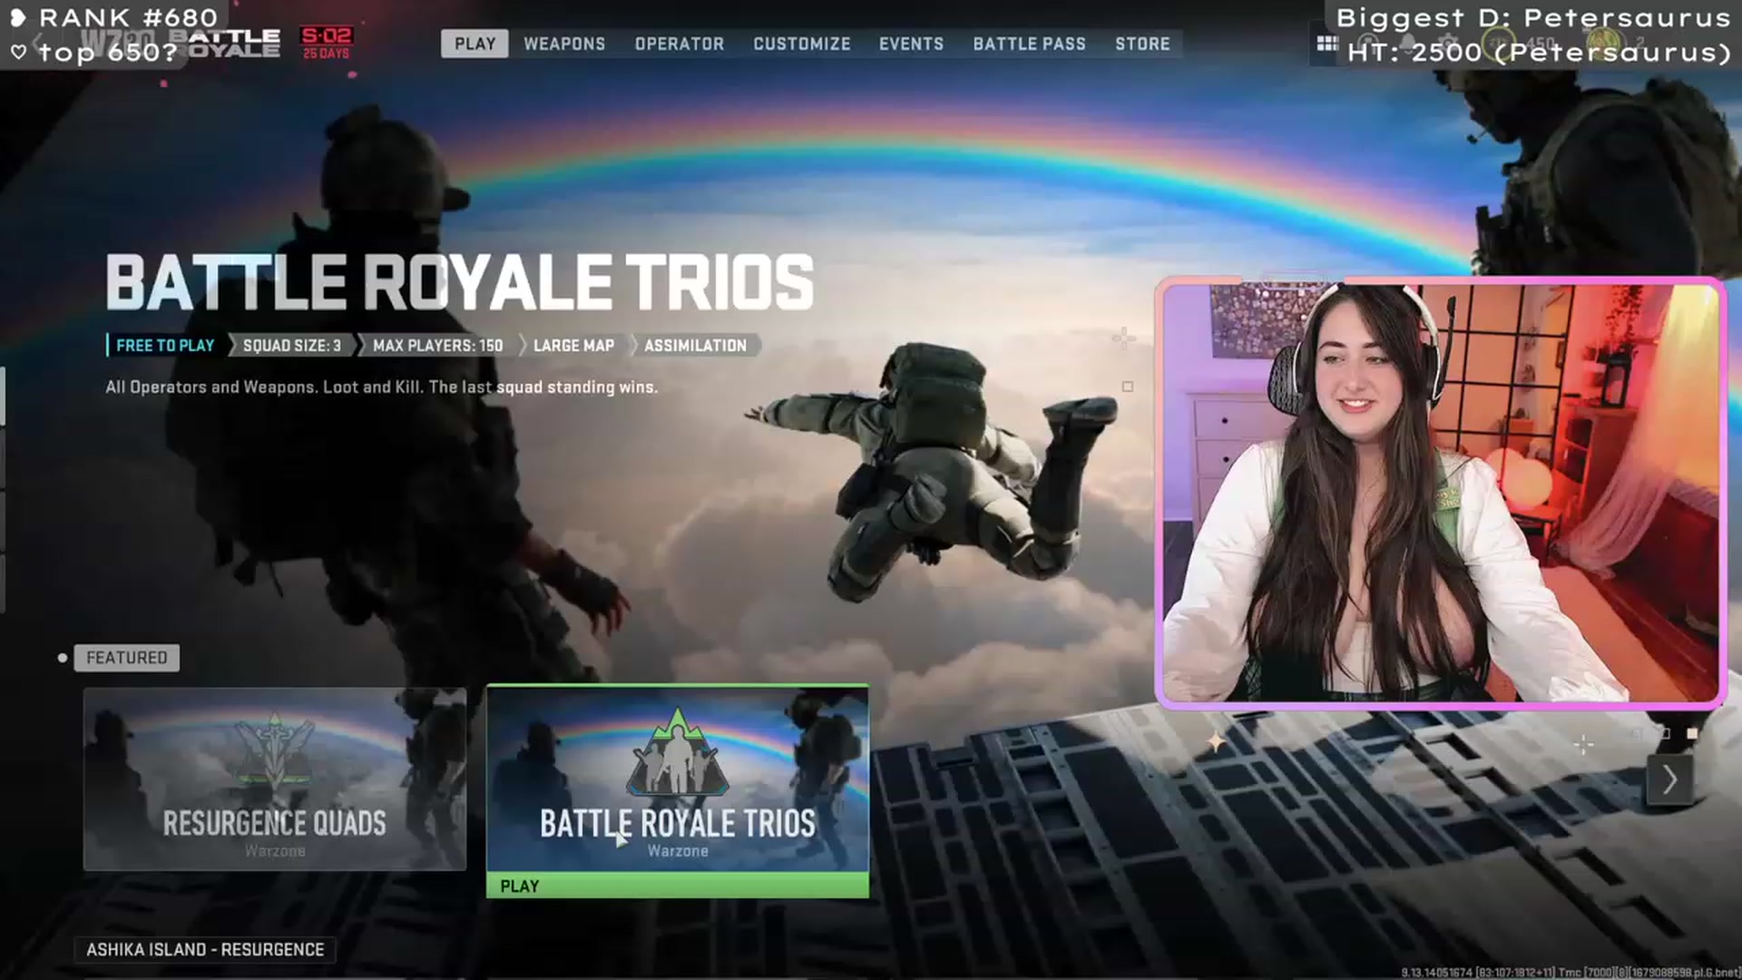Screen dimensions: 1742x980
Task: Open the PLAY tab
Action: coord(475,44)
